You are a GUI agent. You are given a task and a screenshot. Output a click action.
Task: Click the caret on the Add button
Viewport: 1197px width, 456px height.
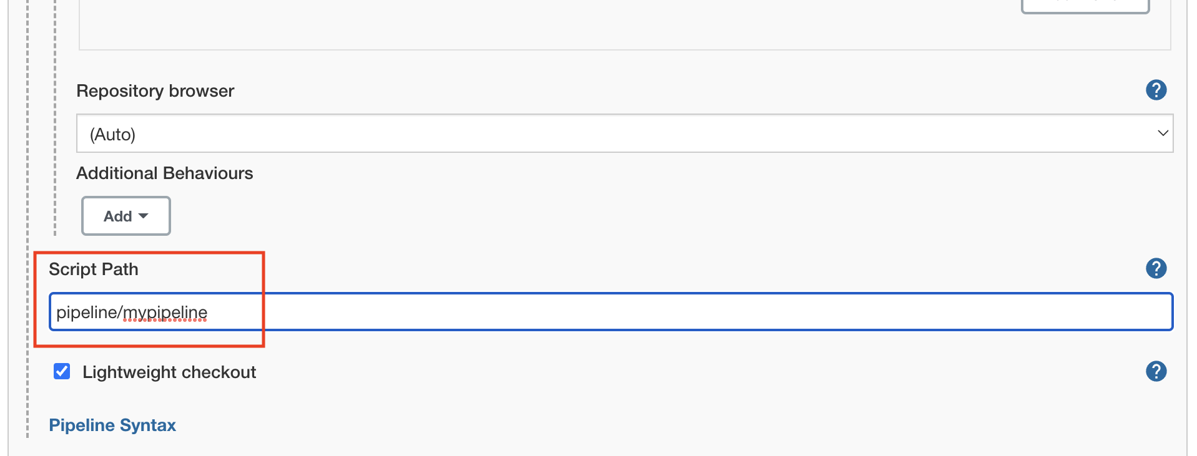(144, 216)
